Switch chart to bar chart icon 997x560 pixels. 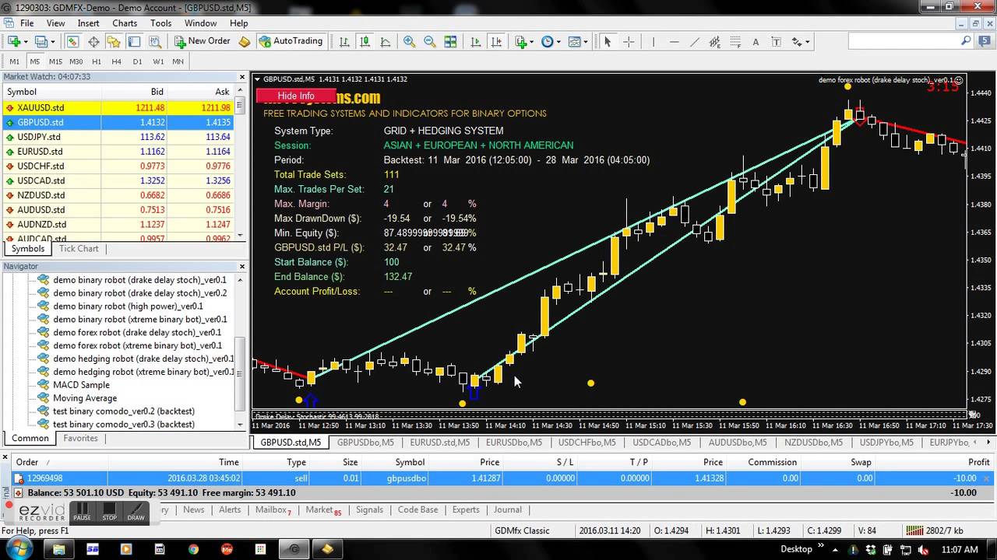coord(343,41)
